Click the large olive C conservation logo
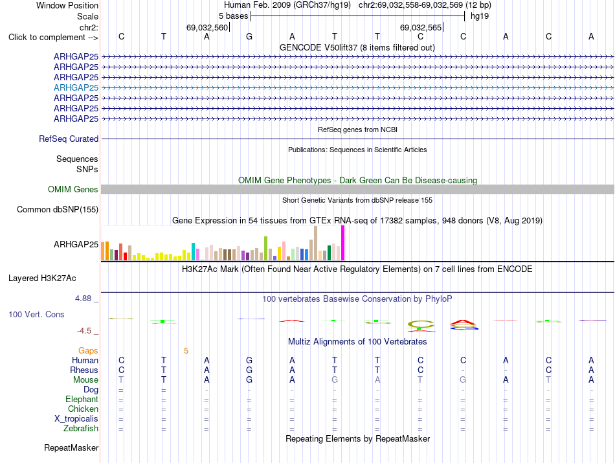This screenshot has width=615, height=463. coord(421,324)
